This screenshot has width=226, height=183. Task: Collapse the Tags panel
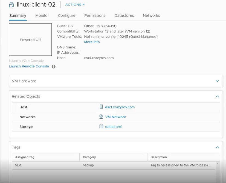coord(217,147)
